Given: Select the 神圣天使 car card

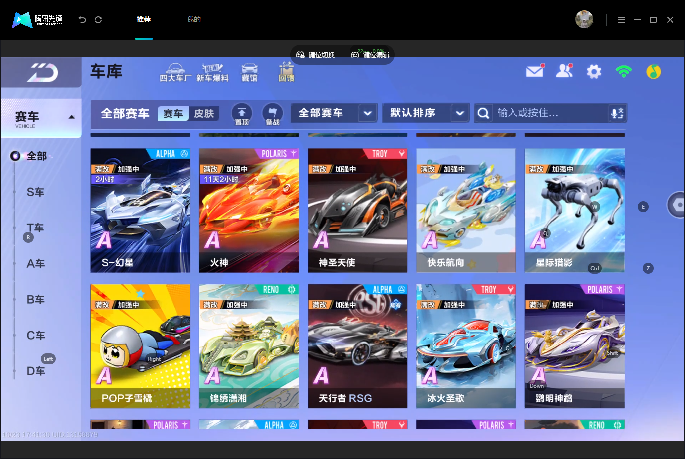Looking at the screenshot, I should (x=357, y=211).
